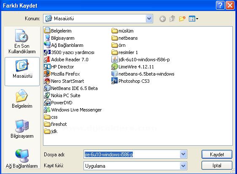Viewport: 237px width, 174px height.
Task: Select the netbeans-6.5beta-windows installer icon
Action: pos(115,74)
